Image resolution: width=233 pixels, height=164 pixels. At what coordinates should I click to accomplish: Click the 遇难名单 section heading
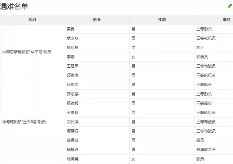coord(14,6)
